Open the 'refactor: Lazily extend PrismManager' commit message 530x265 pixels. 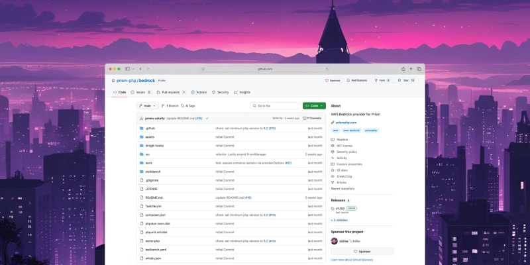(x=240, y=154)
